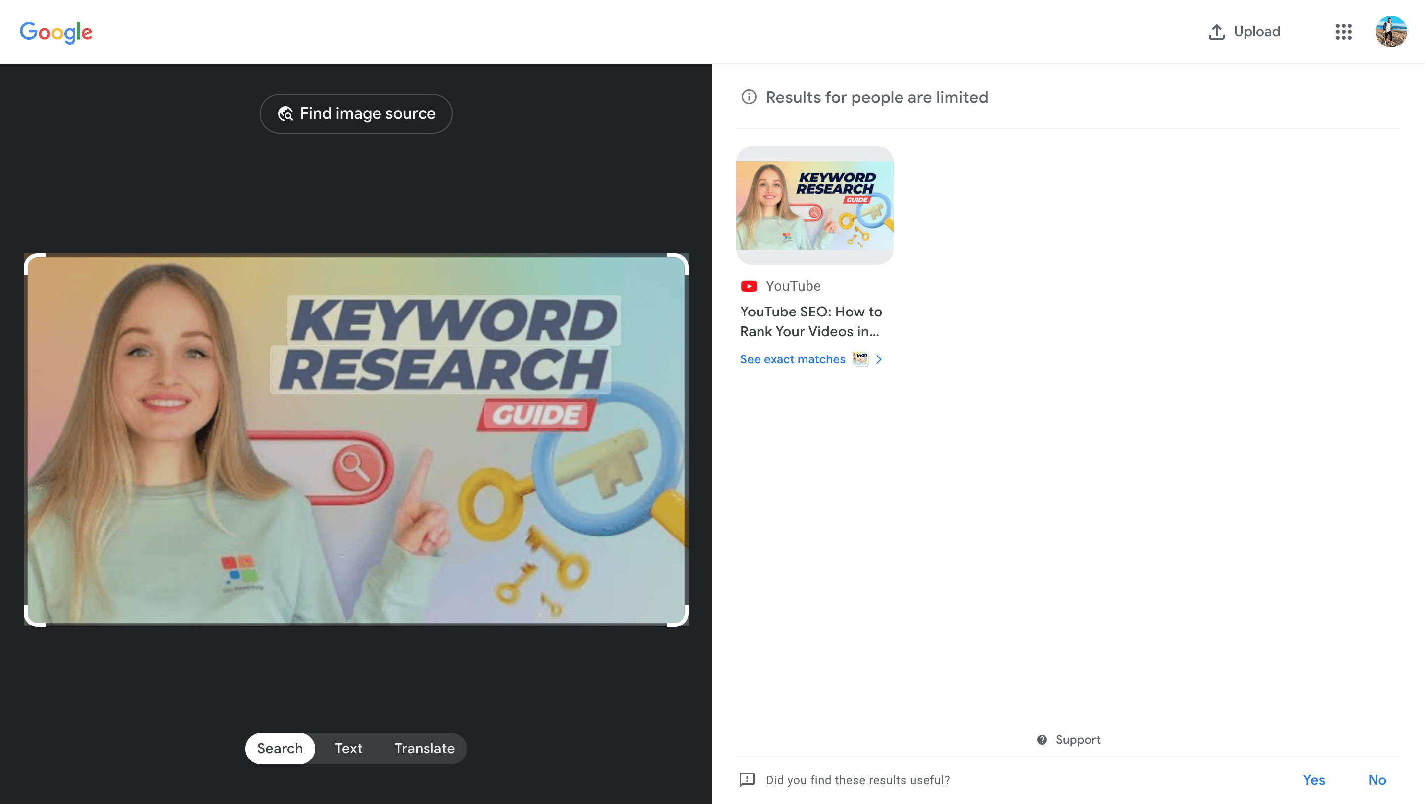Screen dimensions: 1425x804
Task: Switch to Translate mode
Action: (x=425, y=748)
